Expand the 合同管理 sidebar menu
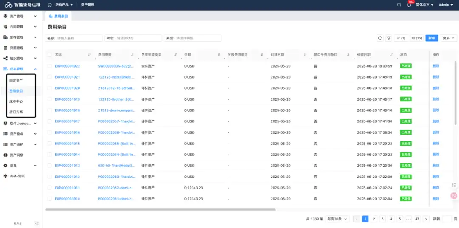This screenshot has width=459, height=228. 20,27
